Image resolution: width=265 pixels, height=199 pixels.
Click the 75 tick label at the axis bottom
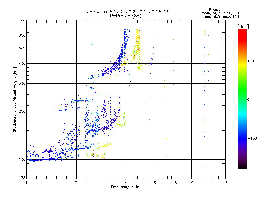coord(23,178)
